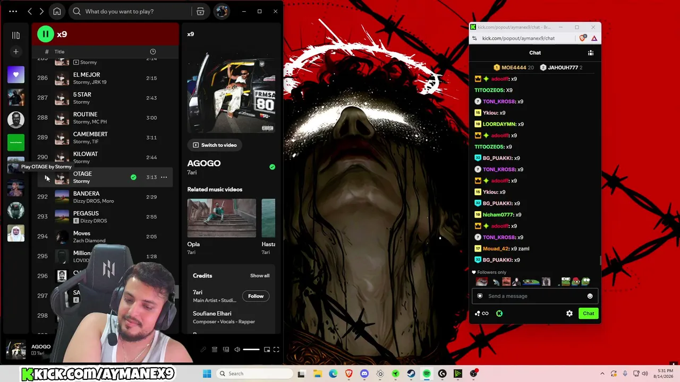The image size is (680, 382).
Task: Click the Send a message field
Action: tap(535, 296)
